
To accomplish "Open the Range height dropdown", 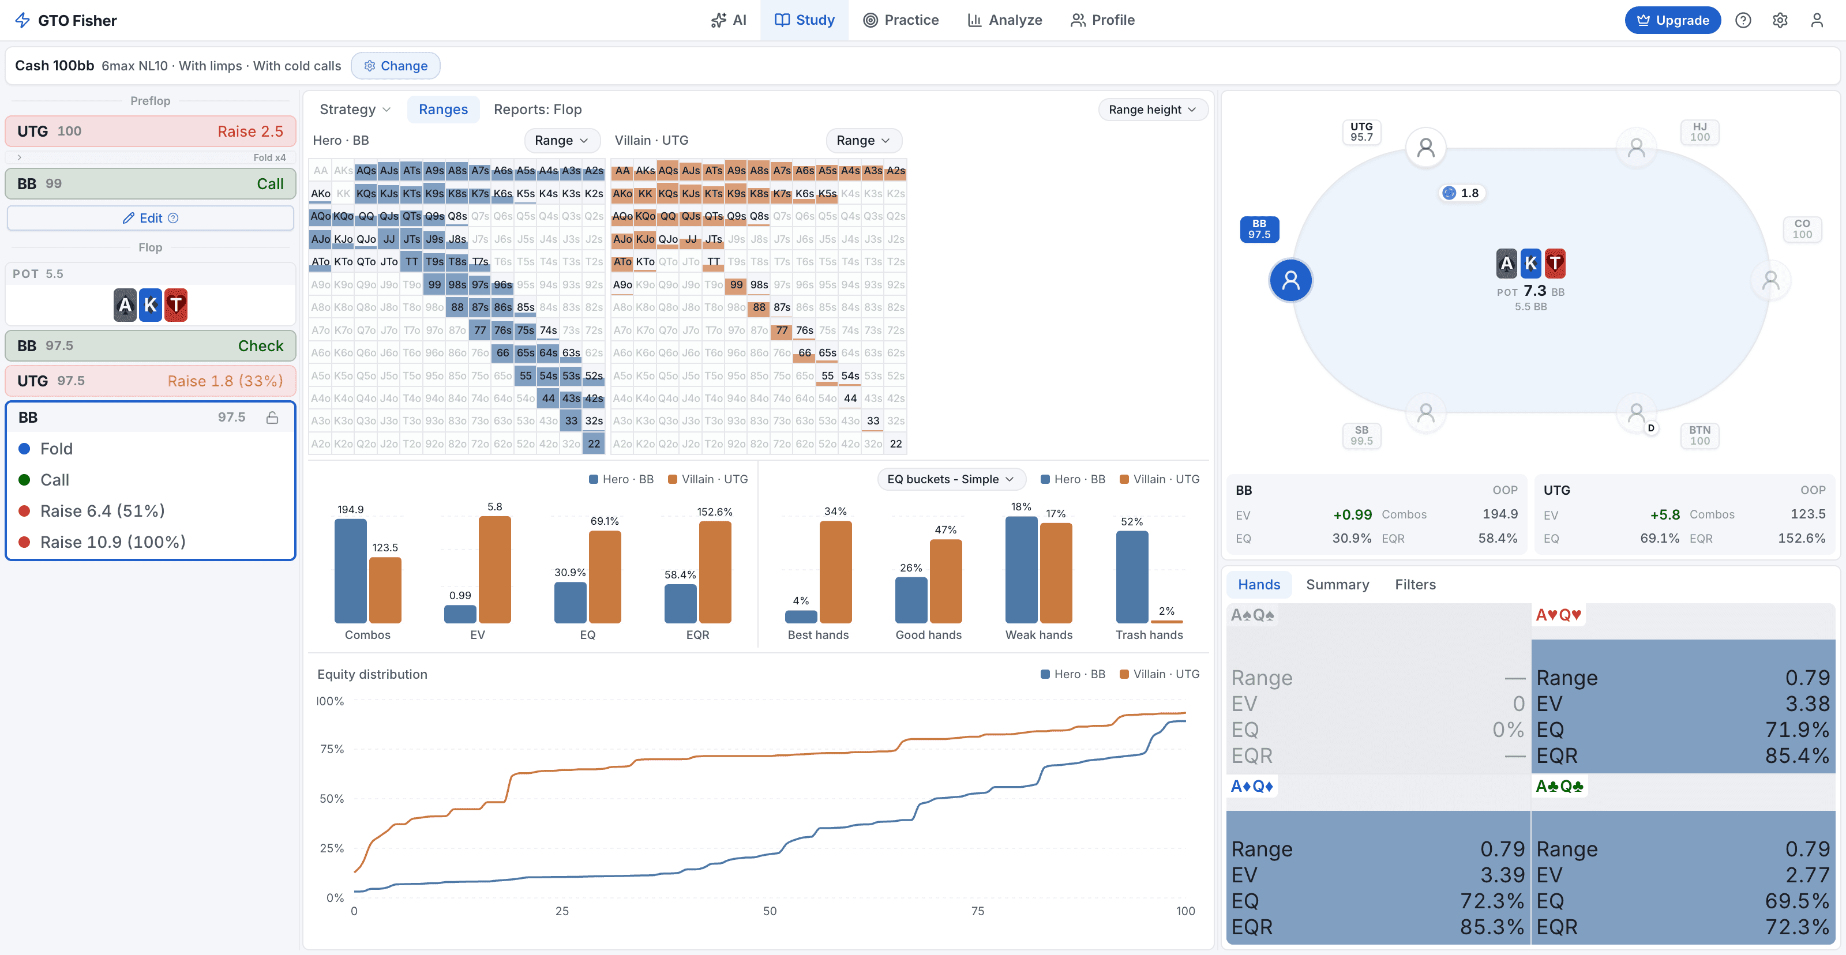I will click(x=1153, y=110).
